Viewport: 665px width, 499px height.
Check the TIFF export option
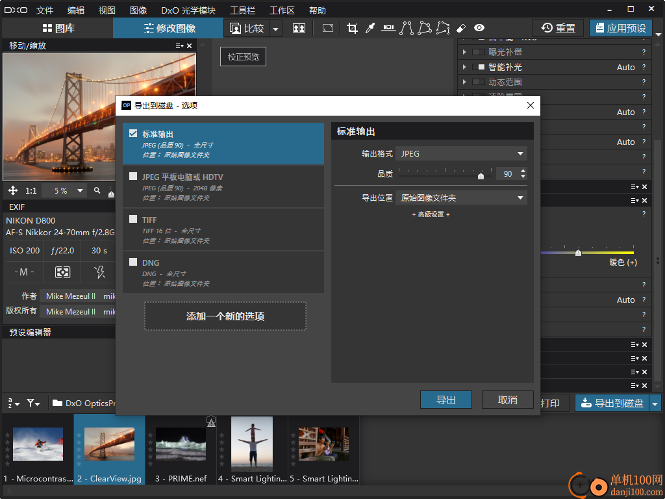(133, 219)
